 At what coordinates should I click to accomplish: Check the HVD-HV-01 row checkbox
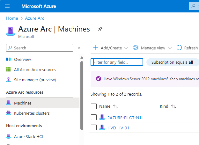(x=94, y=128)
